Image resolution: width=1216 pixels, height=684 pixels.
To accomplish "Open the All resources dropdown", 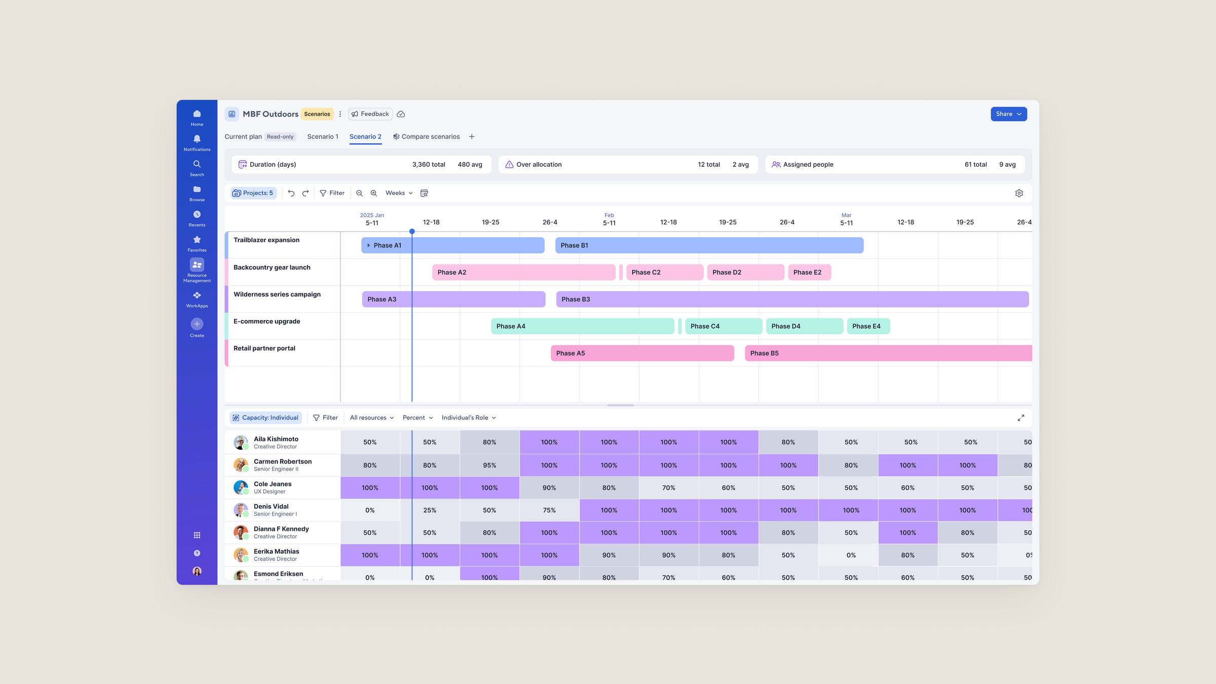I will (372, 418).
